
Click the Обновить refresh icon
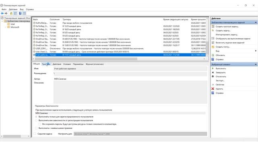(213, 55)
